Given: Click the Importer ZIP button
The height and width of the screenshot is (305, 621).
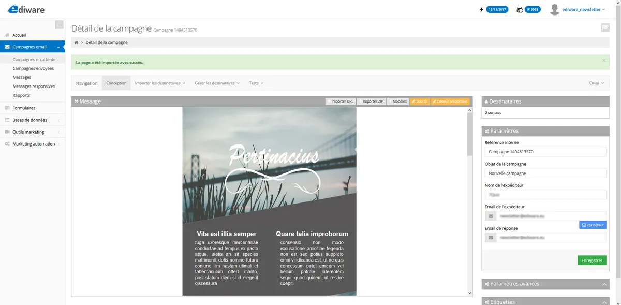Looking at the screenshot, I should [372, 101].
